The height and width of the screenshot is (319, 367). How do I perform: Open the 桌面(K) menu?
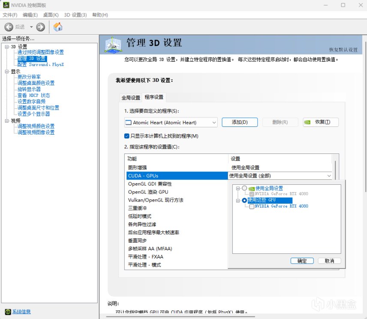pyautogui.click(x=51, y=15)
